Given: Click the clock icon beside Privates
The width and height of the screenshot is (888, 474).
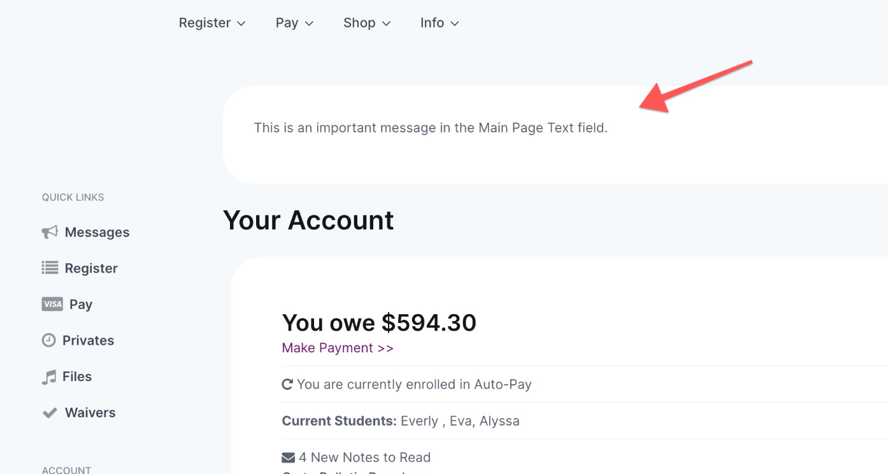Looking at the screenshot, I should click(49, 340).
